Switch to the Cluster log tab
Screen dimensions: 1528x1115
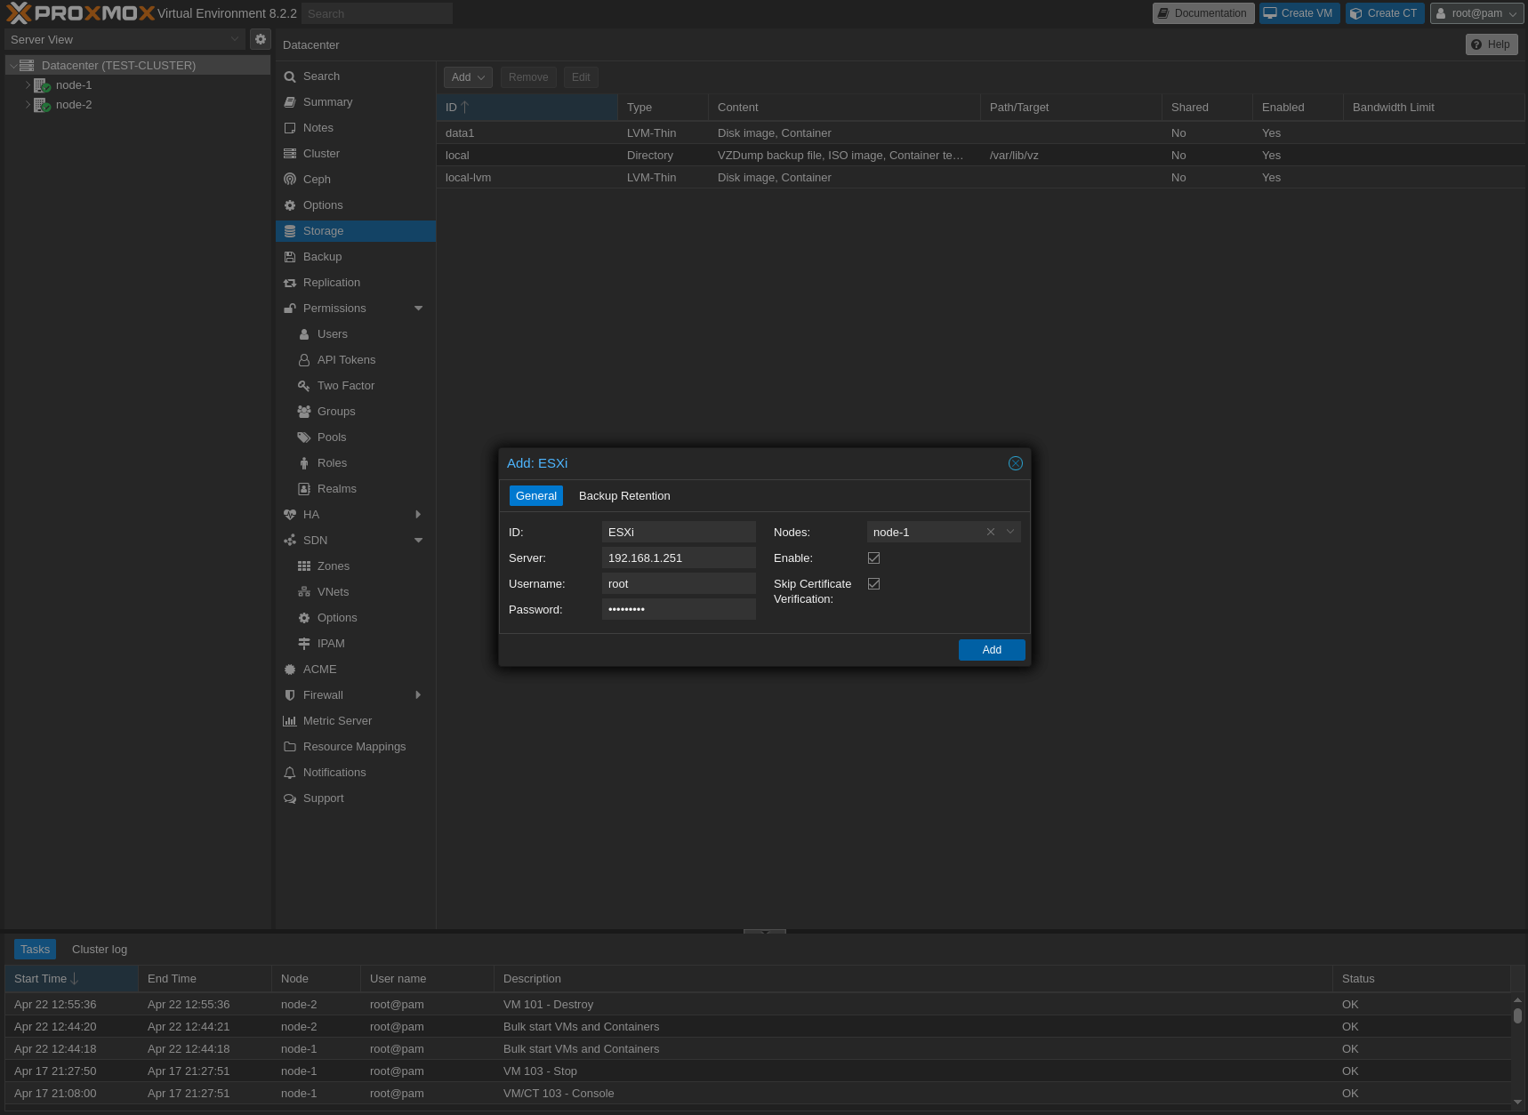(x=100, y=950)
